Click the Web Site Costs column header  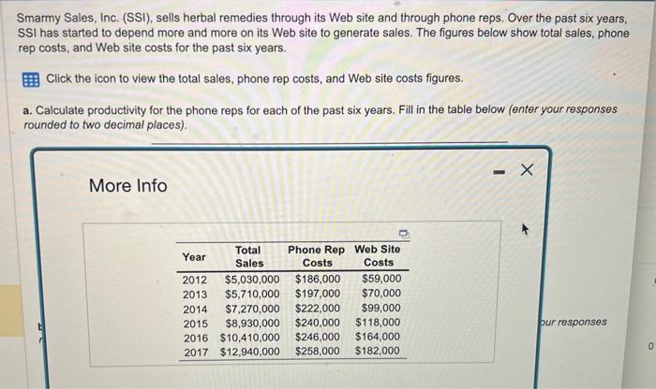coord(378,256)
